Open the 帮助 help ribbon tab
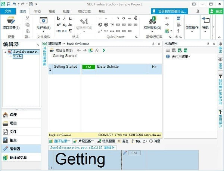Viewport: 224px width, 171px height. 102,11
